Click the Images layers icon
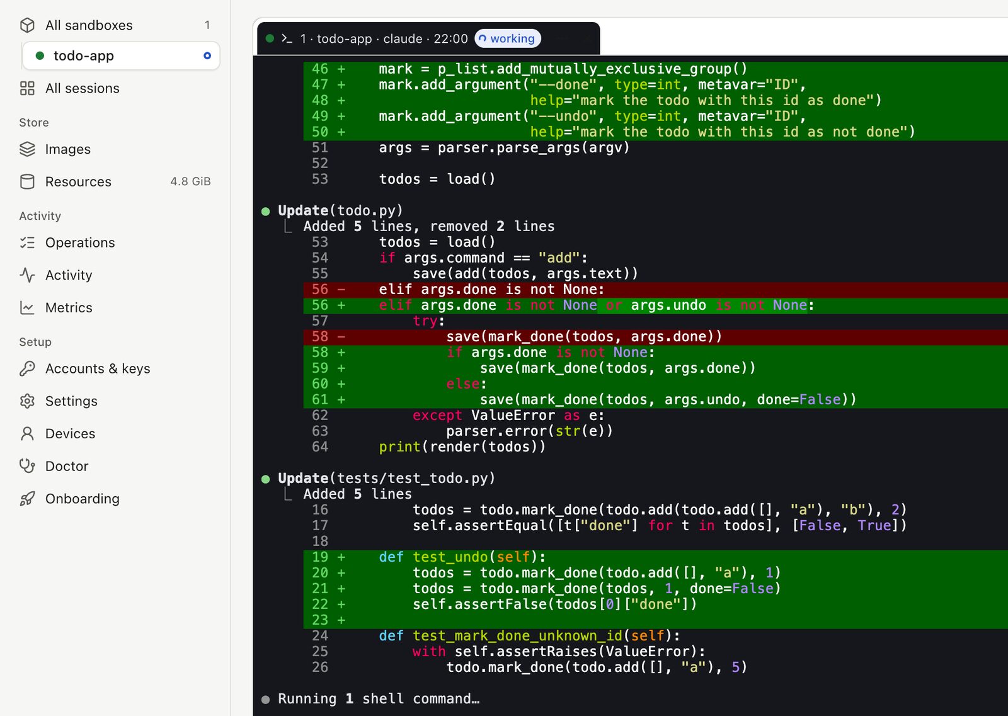The width and height of the screenshot is (1008, 716). pos(27,149)
